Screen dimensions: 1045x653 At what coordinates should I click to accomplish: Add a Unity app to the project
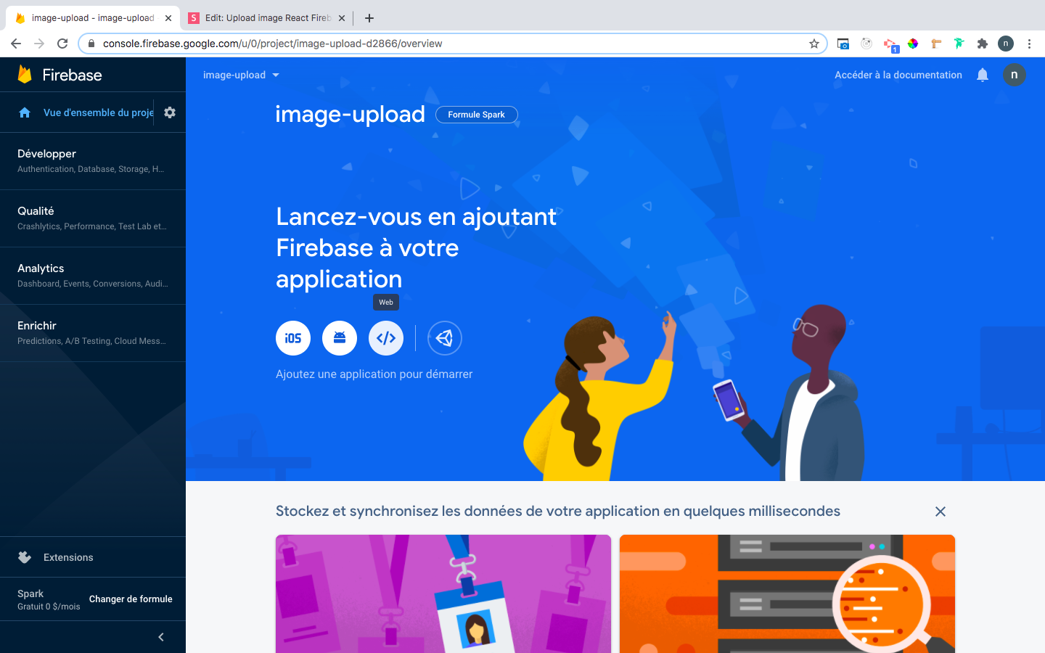[x=445, y=338]
